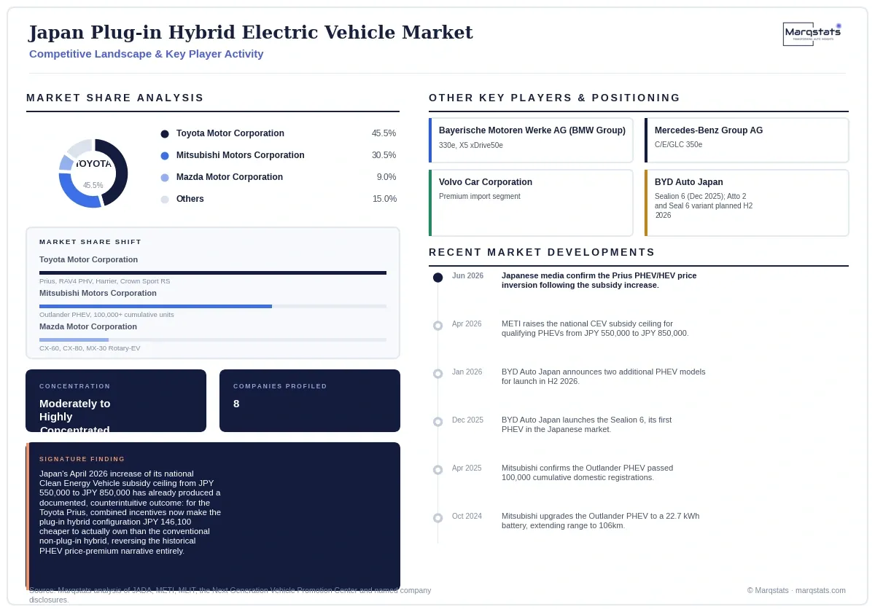Click the BYD two additional PHEV models entry
The height and width of the screenshot is (612, 875).
coord(604,377)
